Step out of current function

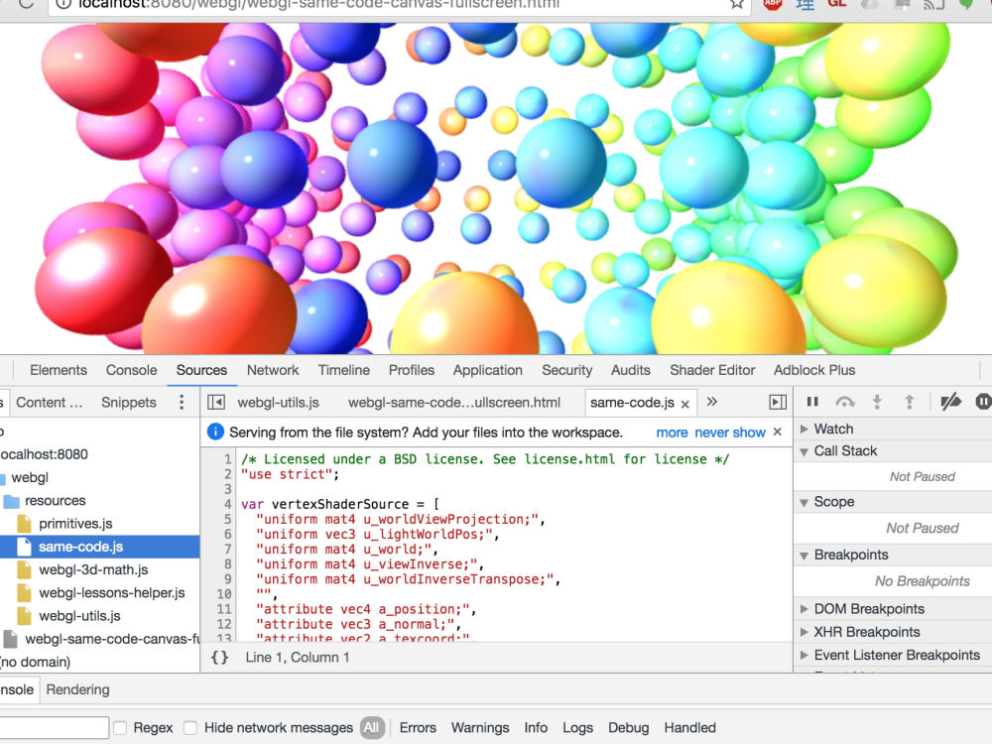tap(909, 402)
